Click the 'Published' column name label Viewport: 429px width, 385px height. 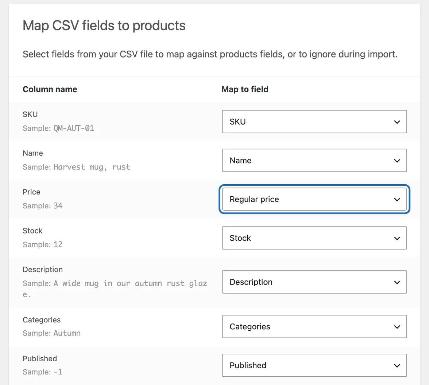point(40,359)
